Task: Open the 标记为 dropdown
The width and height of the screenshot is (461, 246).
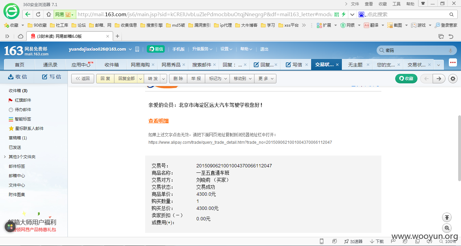Action: click(217, 79)
